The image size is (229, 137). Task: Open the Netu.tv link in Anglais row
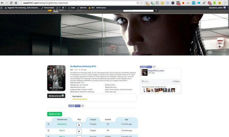[62, 130]
